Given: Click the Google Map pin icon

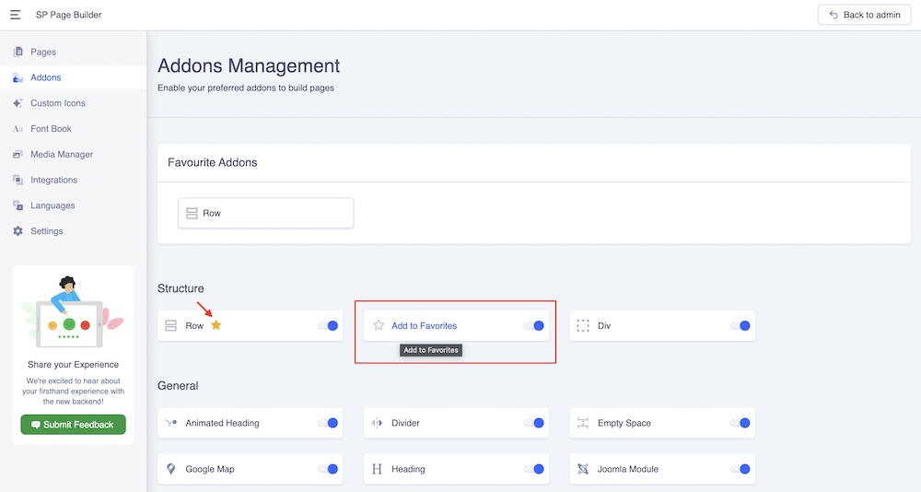Looking at the screenshot, I should pyautogui.click(x=170, y=469).
